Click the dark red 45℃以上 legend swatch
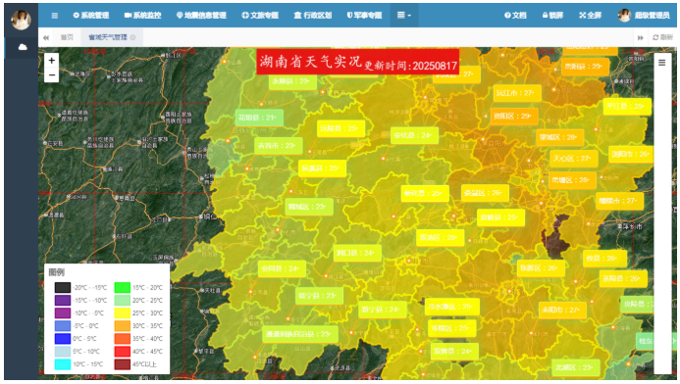 coord(123,364)
